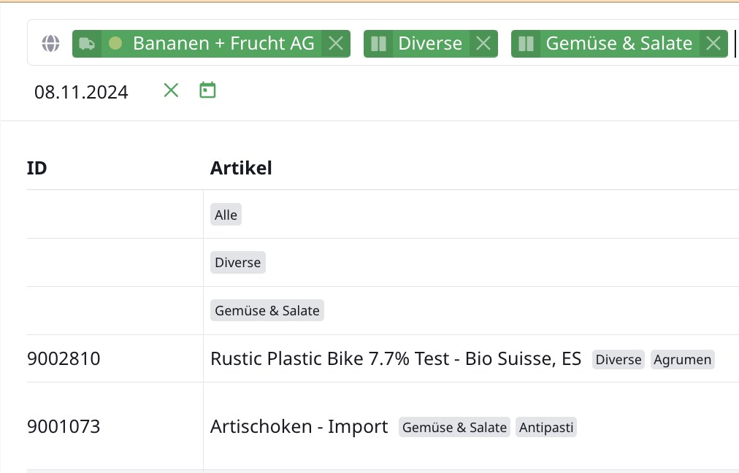
Task: Open the Artischoken - Import article
Action: (x=299, y=427)
